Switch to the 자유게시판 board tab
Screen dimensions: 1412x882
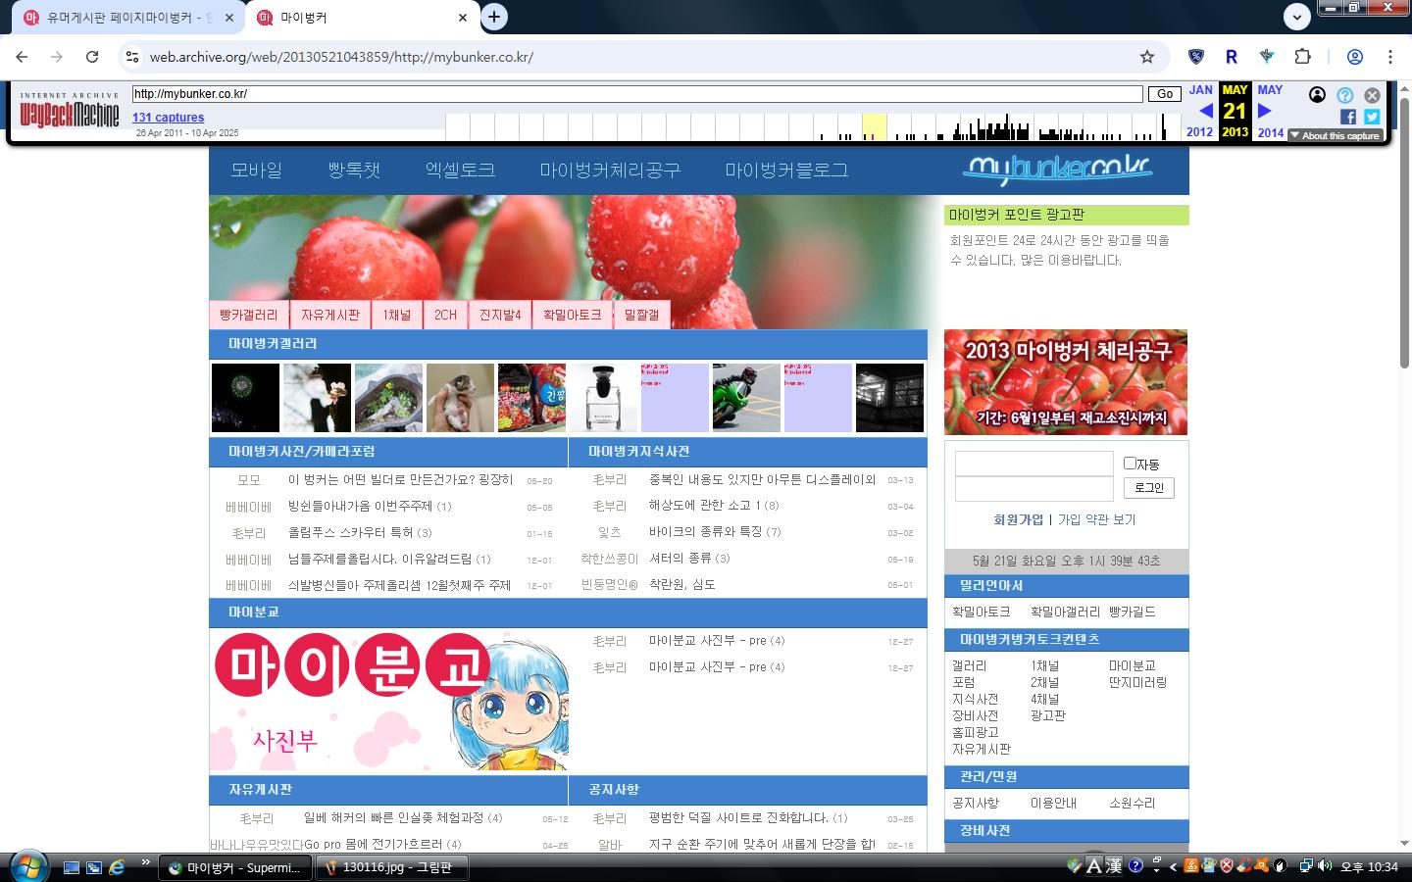coord(329,315)
